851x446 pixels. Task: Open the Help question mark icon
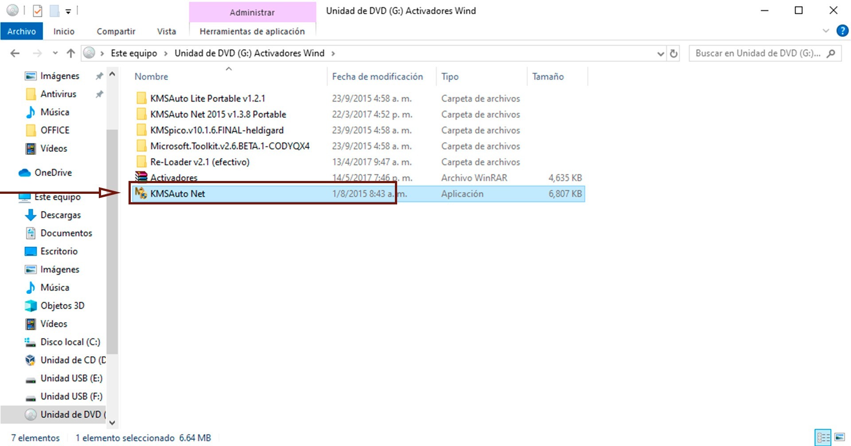pos(842,31)
